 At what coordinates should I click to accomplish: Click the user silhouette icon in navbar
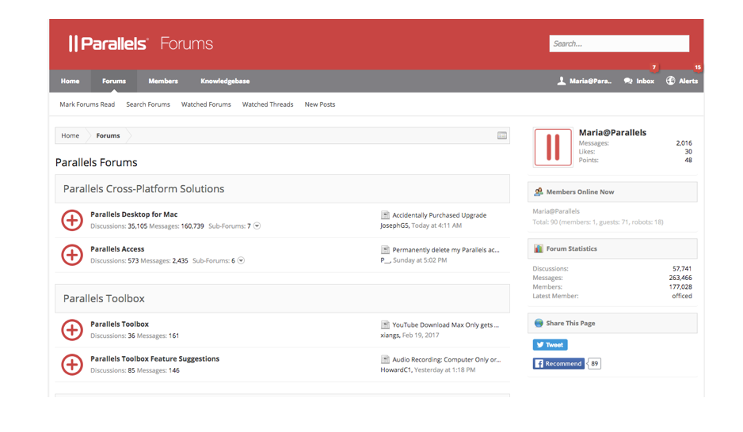tap(562, 81)
